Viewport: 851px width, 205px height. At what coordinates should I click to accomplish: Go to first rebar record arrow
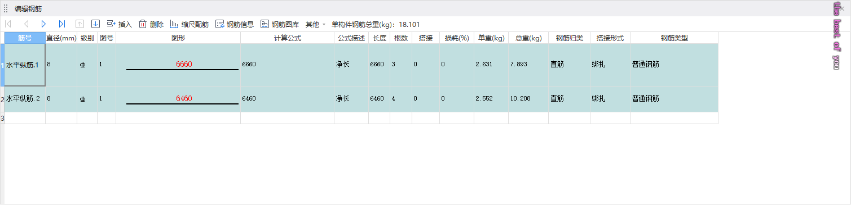point(8,24)
